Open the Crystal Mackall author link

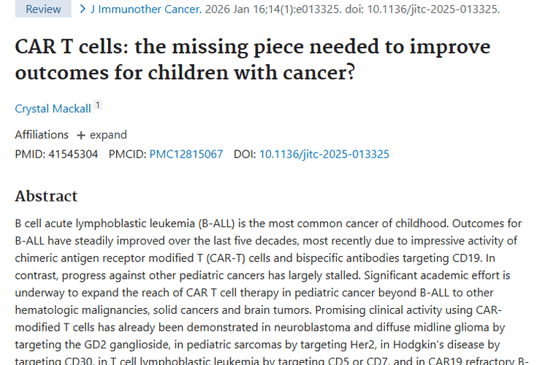53,109
